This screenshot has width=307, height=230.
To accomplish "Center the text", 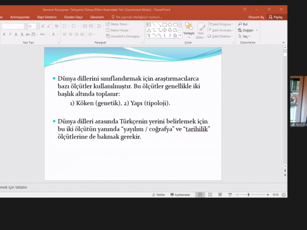I will [x=71, y=34].
